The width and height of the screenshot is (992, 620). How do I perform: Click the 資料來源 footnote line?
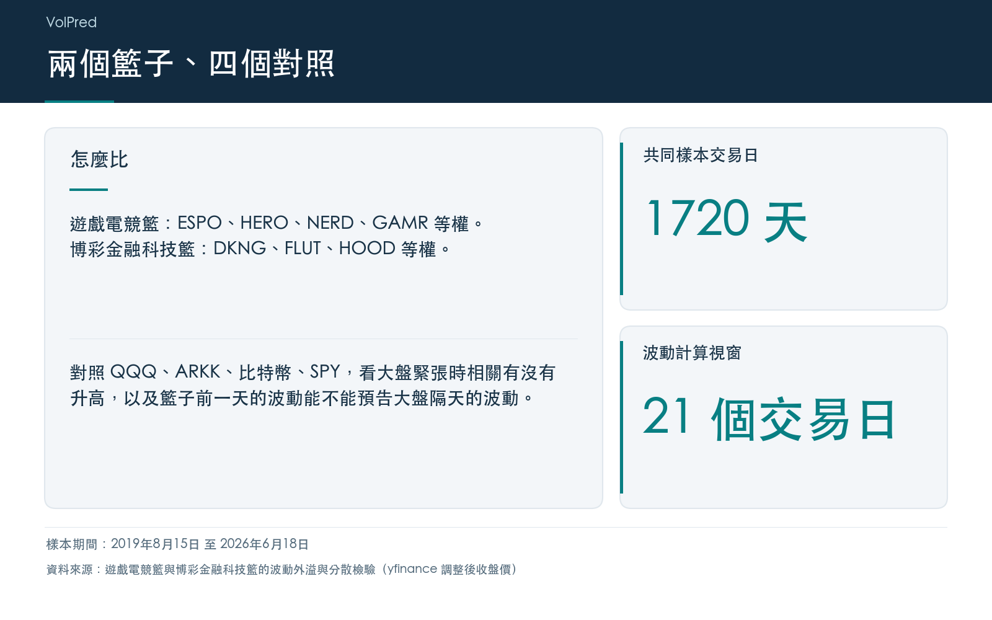point(282,569)
